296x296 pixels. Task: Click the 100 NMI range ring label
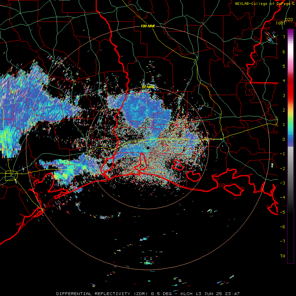point(148,26)
